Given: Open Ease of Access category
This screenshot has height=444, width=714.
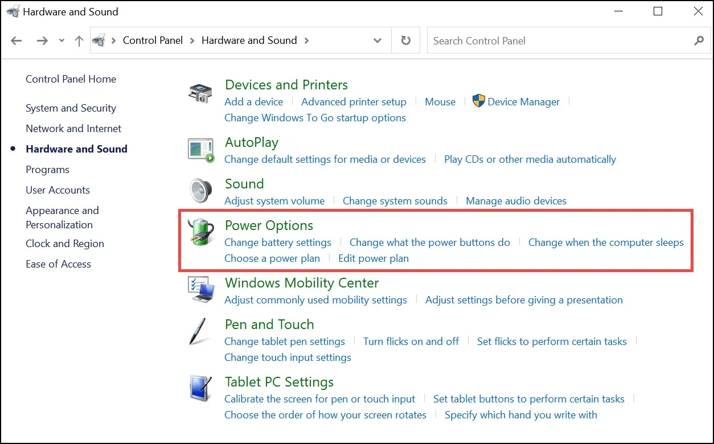Looking at the screenshot, I should pos(58,264).
